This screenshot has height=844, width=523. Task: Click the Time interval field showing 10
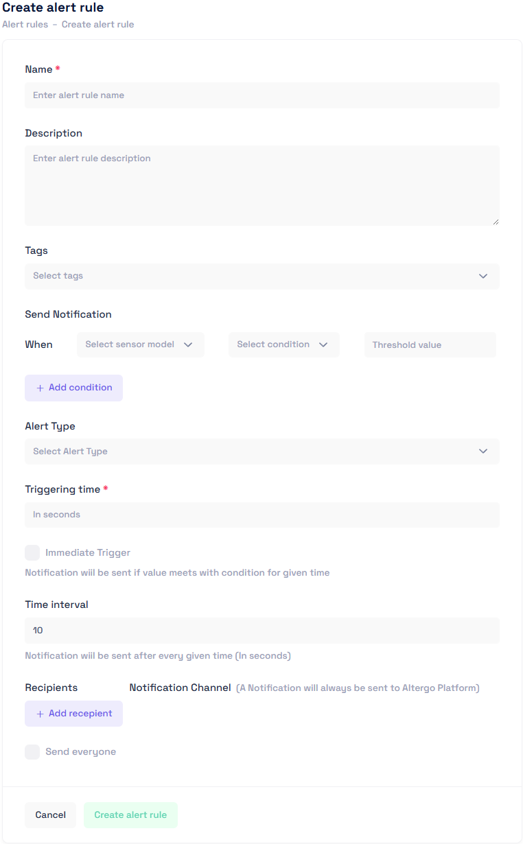(x=261, y=630)
